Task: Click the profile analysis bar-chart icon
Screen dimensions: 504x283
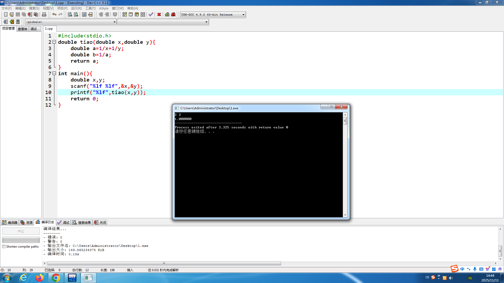Action: coord(167,14)
